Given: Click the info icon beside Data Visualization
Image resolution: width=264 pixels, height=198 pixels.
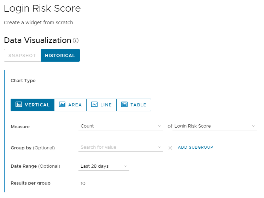Looking at the screenshot, I should tap(76, 41).
